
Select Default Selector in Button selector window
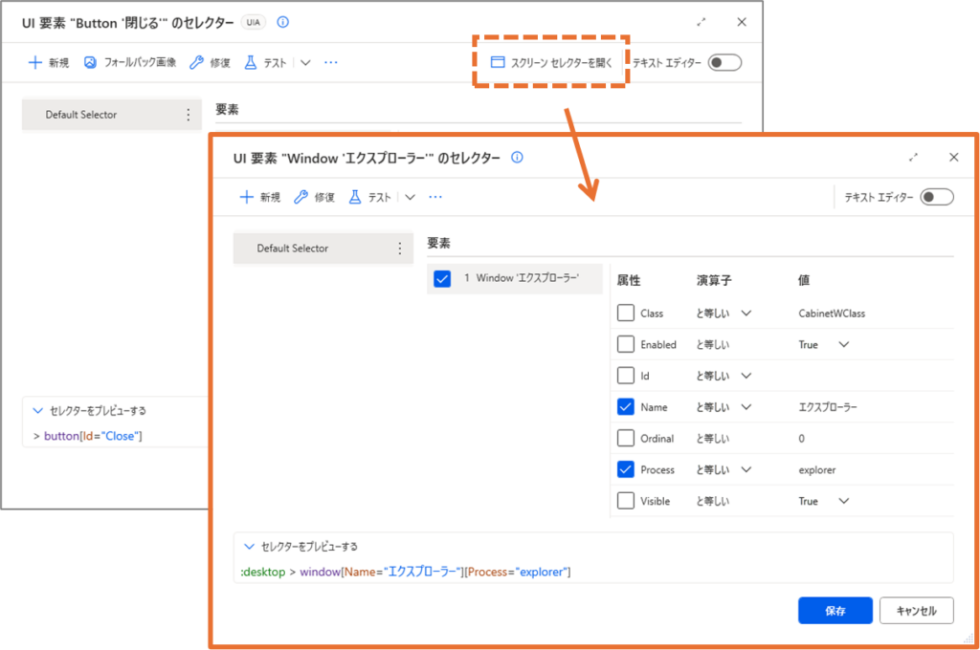click(111, 115)
